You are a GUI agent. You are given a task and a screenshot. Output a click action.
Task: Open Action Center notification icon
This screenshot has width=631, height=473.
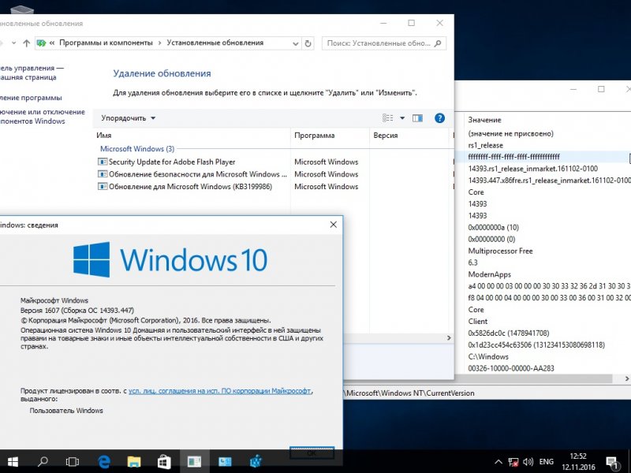point(612,462)
